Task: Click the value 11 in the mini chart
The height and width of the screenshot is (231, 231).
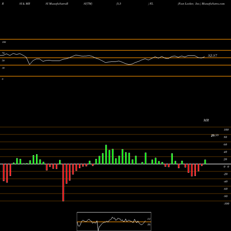Action: coord(149,219)
